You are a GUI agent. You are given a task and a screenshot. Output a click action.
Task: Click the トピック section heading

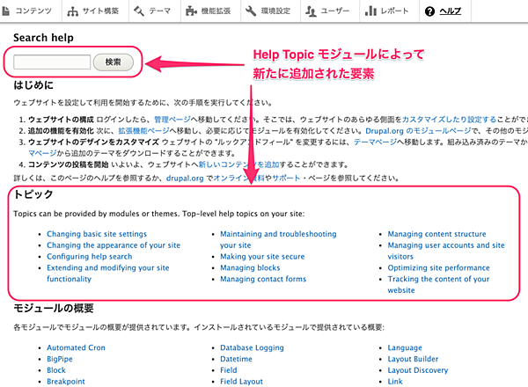[33, 194]
